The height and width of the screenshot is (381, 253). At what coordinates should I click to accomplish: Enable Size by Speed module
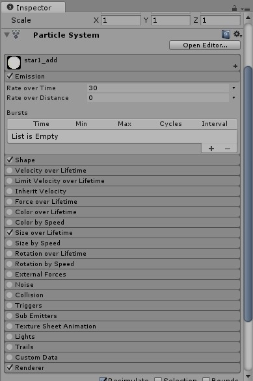[x=10, y=243]
